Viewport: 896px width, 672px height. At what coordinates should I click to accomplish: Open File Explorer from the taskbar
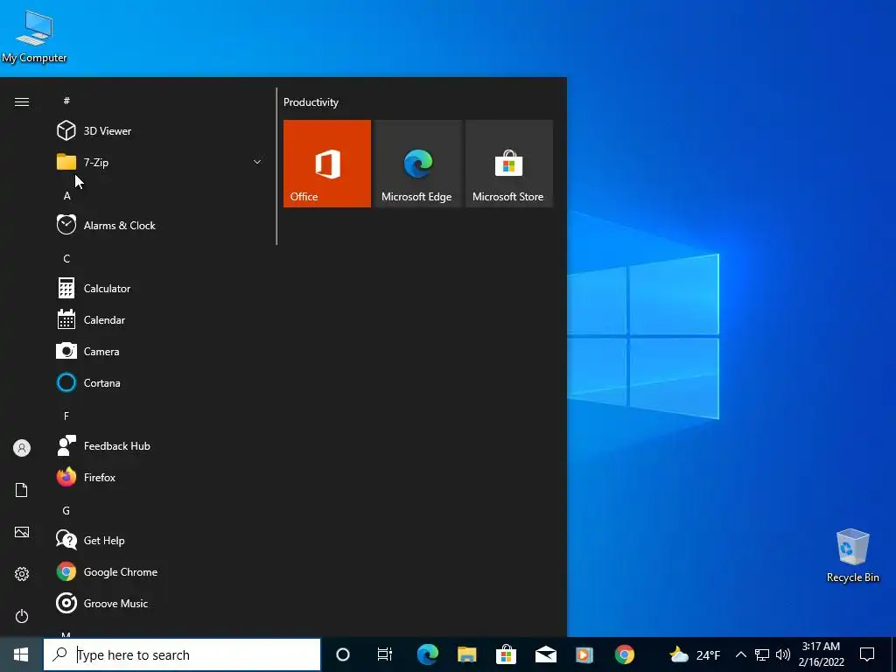pos(467,654)
